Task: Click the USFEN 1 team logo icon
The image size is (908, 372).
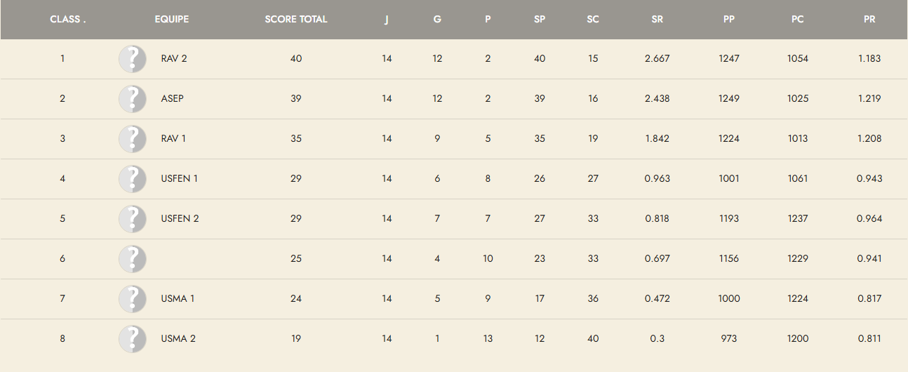Action: point(133,179)
